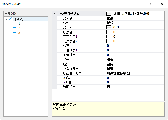
Task: Click the 图元OID column header
Action: point(26,13)
